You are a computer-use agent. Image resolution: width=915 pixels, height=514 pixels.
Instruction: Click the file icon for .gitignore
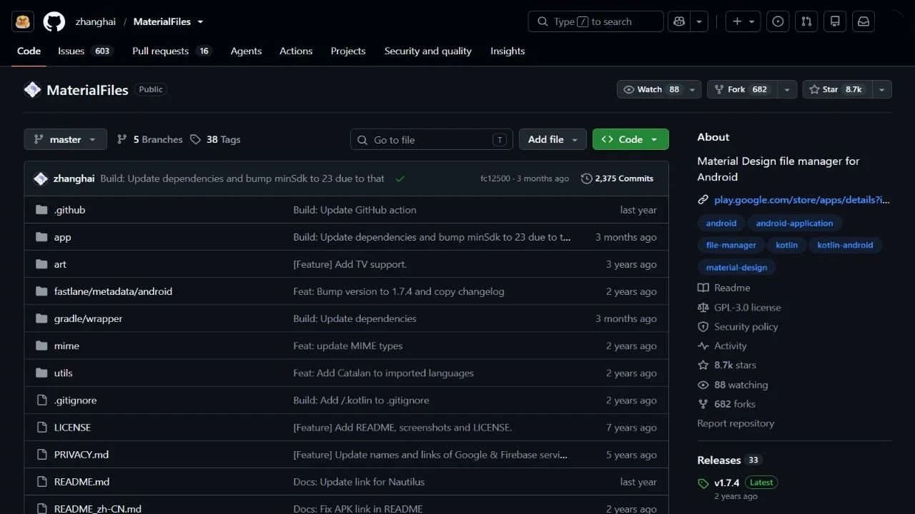[41, 400]
